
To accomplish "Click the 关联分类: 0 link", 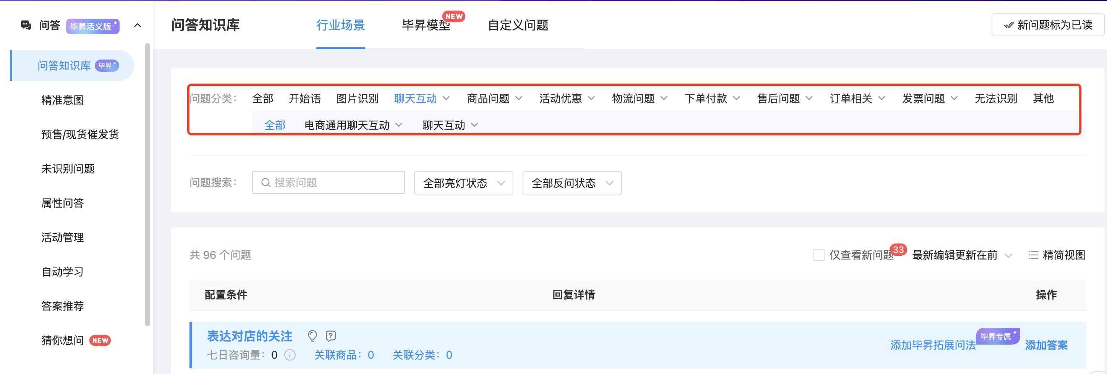I will click(422, 355).
